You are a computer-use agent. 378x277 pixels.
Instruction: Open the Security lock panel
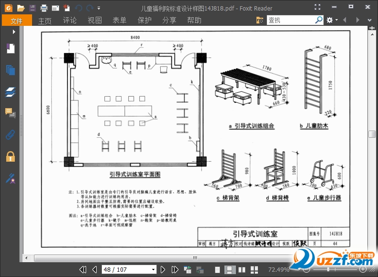point(11,156)
